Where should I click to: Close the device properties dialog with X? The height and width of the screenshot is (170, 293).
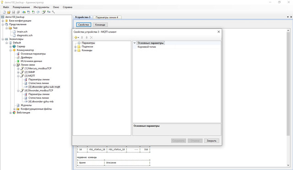pyautogui.click(x=219, y=32)
